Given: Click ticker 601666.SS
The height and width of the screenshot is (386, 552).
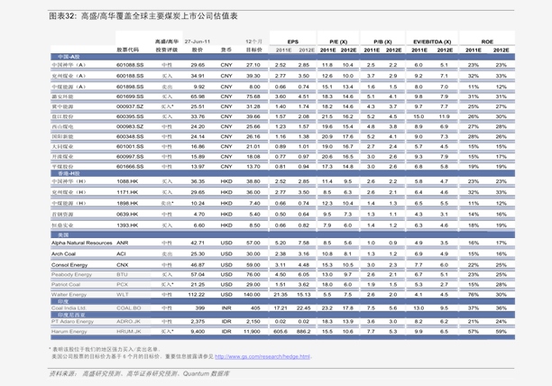Looking at the screenshot, I should (130, 167).
